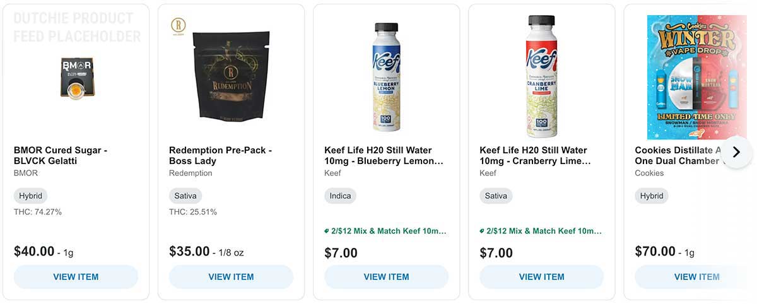The image size is (757, 304).
Task: Open BMOR Cured Sugar - BLVCK Gelatti title
Action: point(61,156)
